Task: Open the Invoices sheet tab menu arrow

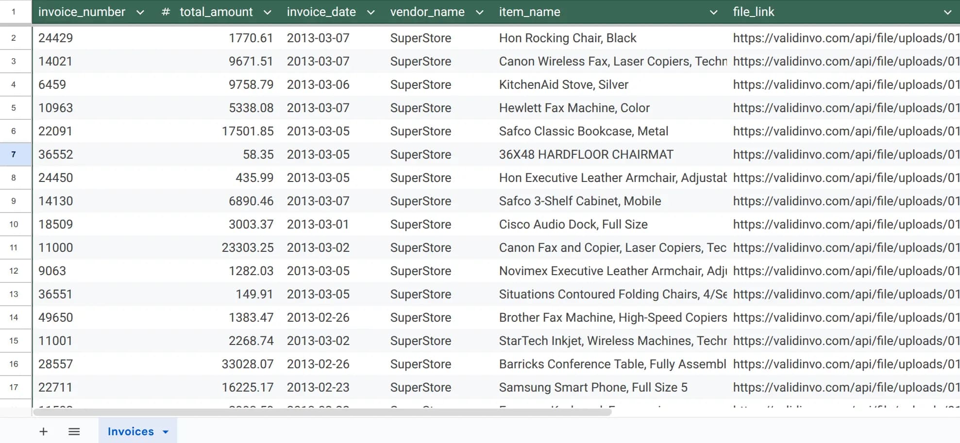Action: pyautogui.click(x=164, y=431)
